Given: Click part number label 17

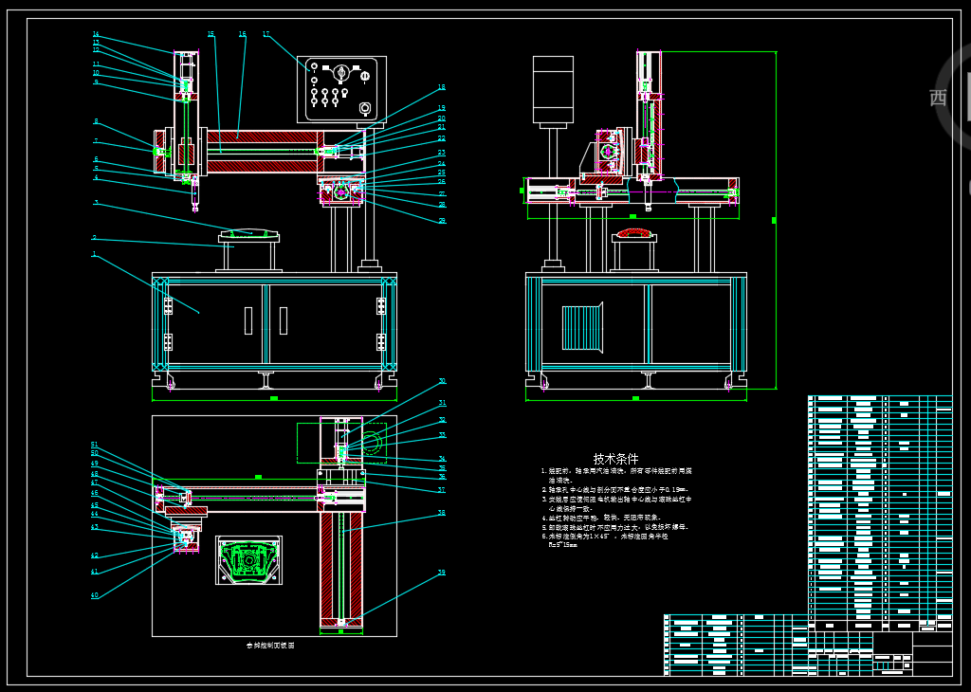Looking at the screenshot, I should coord(266,34).
